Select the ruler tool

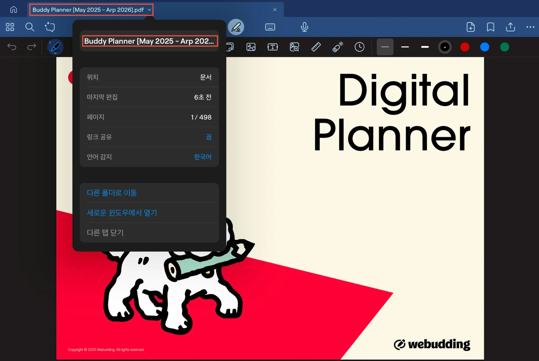pos(316,47)
